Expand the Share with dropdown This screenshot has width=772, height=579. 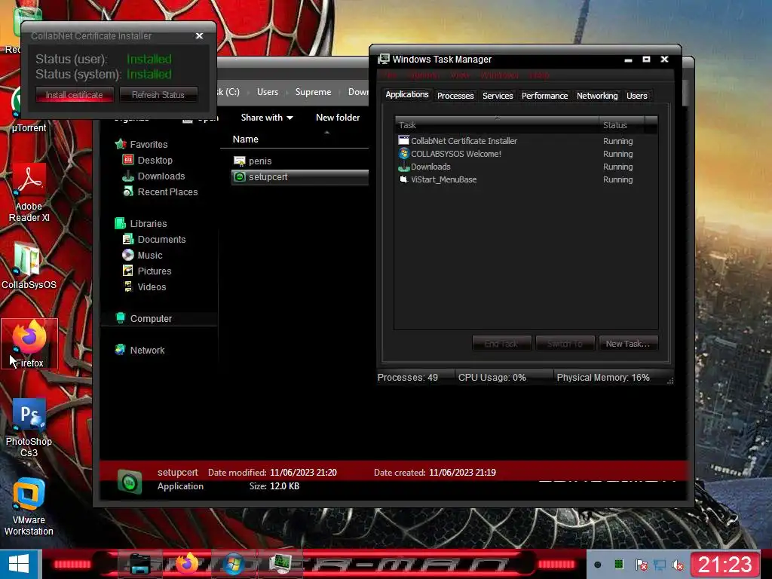(267, 117)
